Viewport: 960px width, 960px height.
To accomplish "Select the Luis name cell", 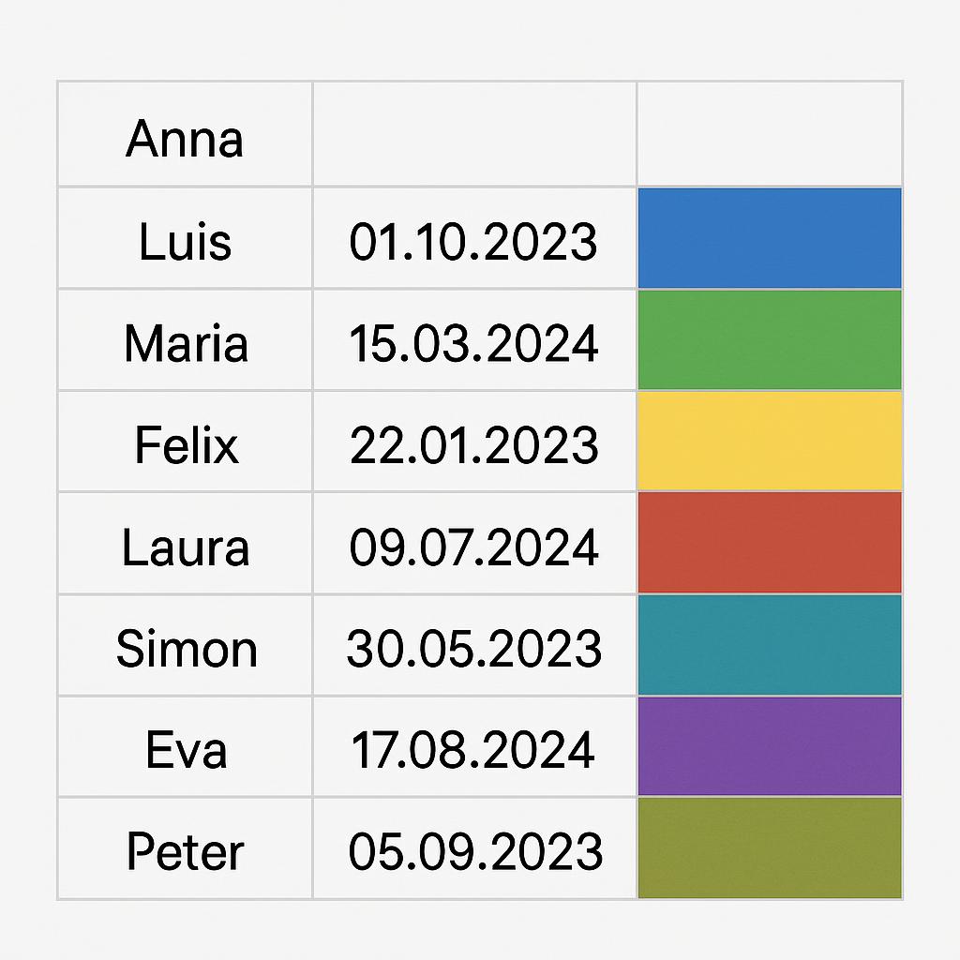I will coord(185,241).
